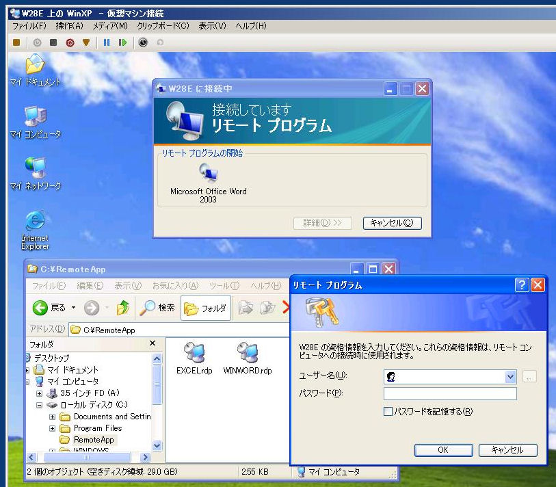Image resolution: width=556 pixels, height=487 pixels.
Task: Open 編集(E) menu in Explorer window
Action: (x=90, y=285)
